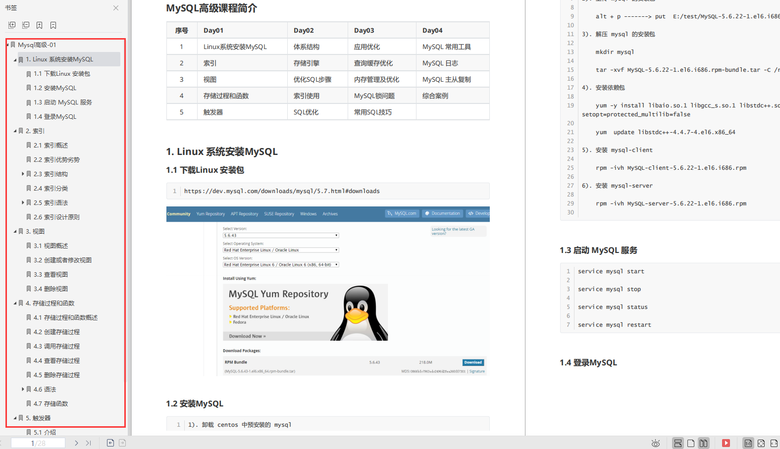Open bookmark 4.1 存储过程和函数概述
This screenshot has width=780, height=449.
[x=65, y=318]
